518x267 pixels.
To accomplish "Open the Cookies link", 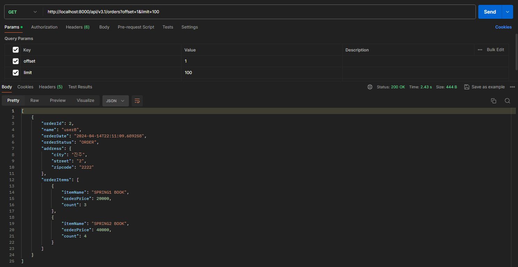I will pos(503,27).
